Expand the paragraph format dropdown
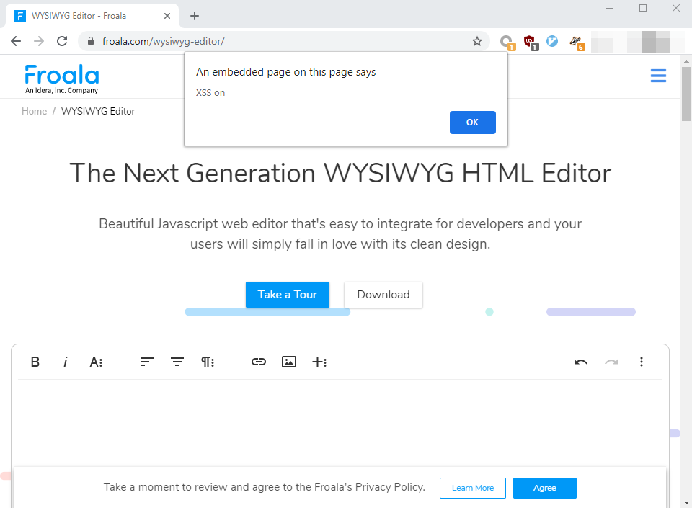The width and height of the screenshot is (692, 508). click(x=208, y=362)
